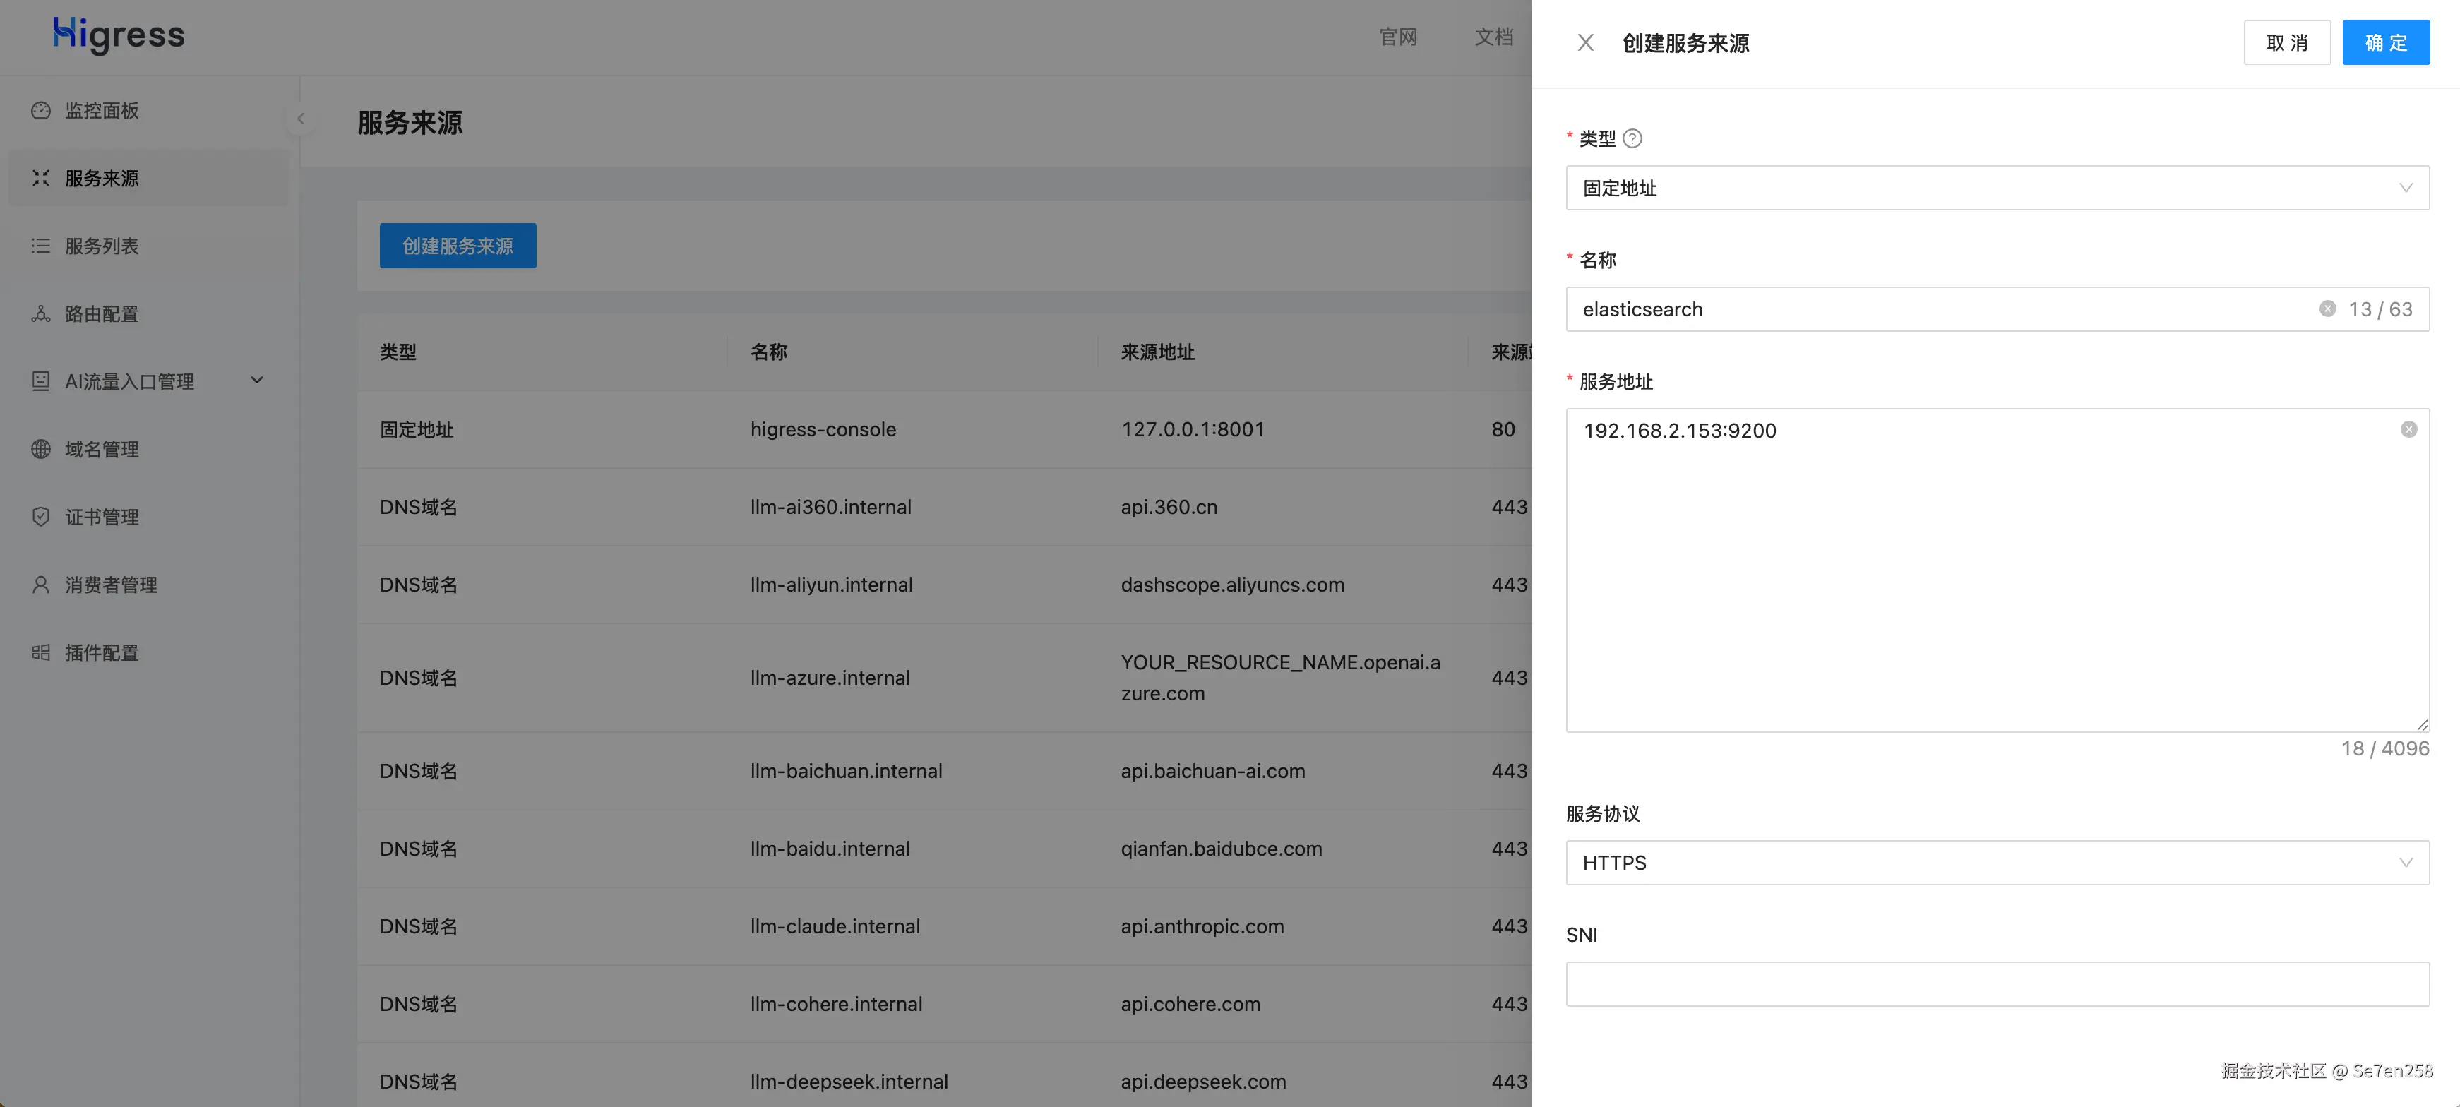Click the route icon beside 路由配置
The image size is (2460, 1107).
point(40,313)
